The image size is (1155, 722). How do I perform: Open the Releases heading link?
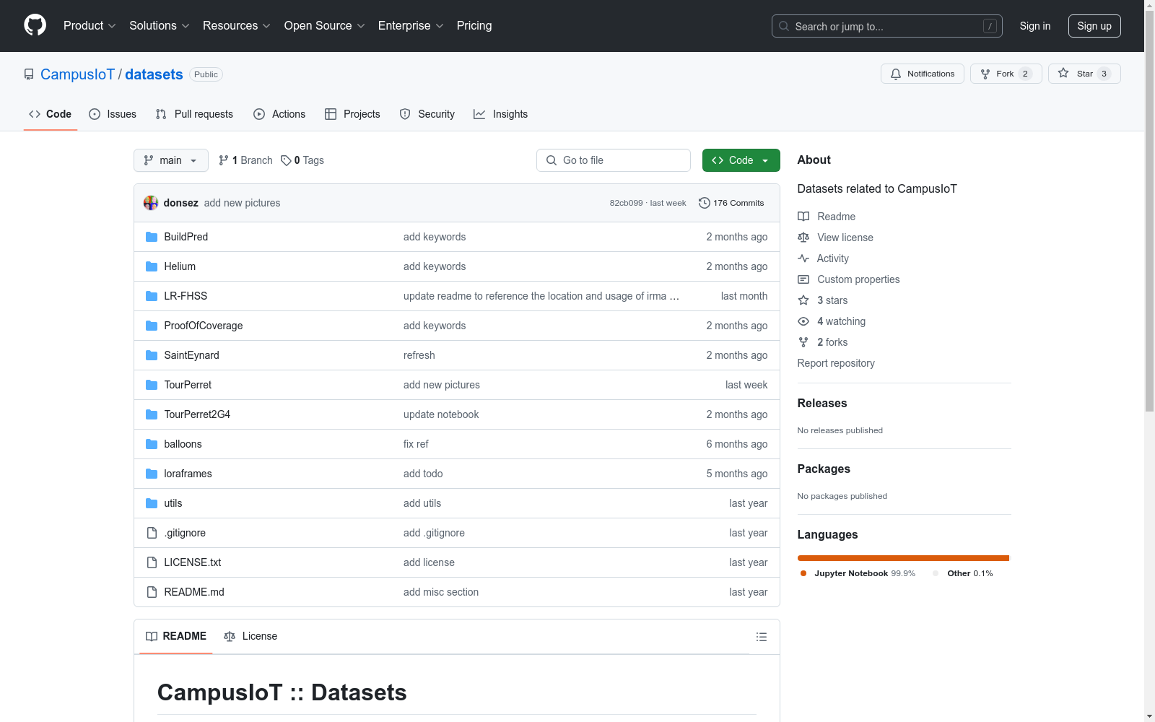[x=822, y=403]
